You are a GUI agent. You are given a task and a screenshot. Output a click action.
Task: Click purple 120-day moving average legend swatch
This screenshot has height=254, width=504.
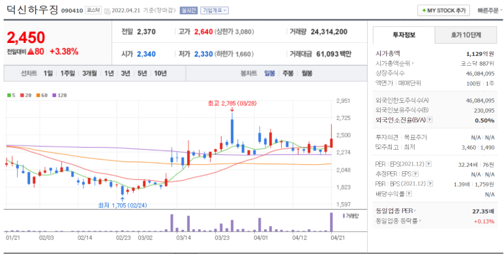click(54, 95)
